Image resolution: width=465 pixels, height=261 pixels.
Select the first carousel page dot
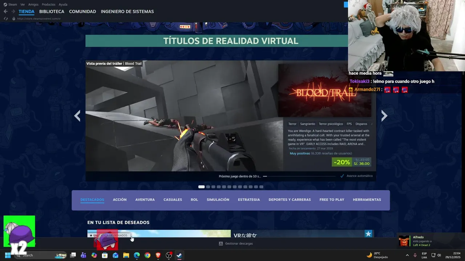pyautogui.click(x=201, y=187)
